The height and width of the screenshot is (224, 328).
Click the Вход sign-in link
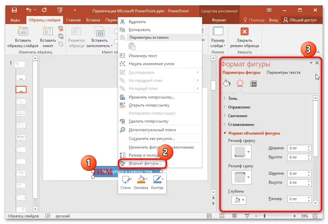273,20
